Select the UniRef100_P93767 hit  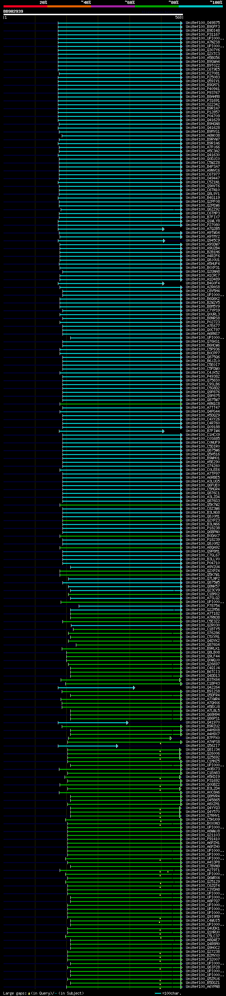point(202,93)
